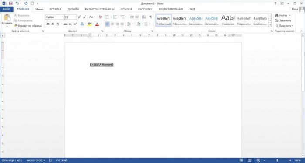This screenshot has width=305, height=163.
Task: Apply strikethrough formatting
Action: (65, 24)
